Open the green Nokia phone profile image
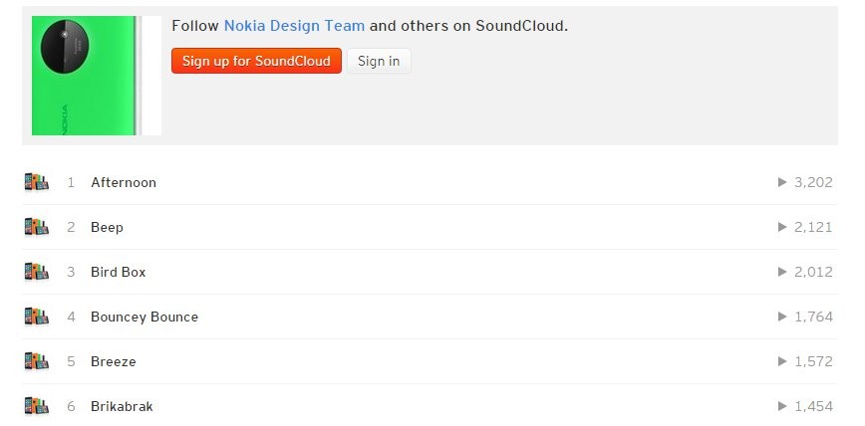 96,76
